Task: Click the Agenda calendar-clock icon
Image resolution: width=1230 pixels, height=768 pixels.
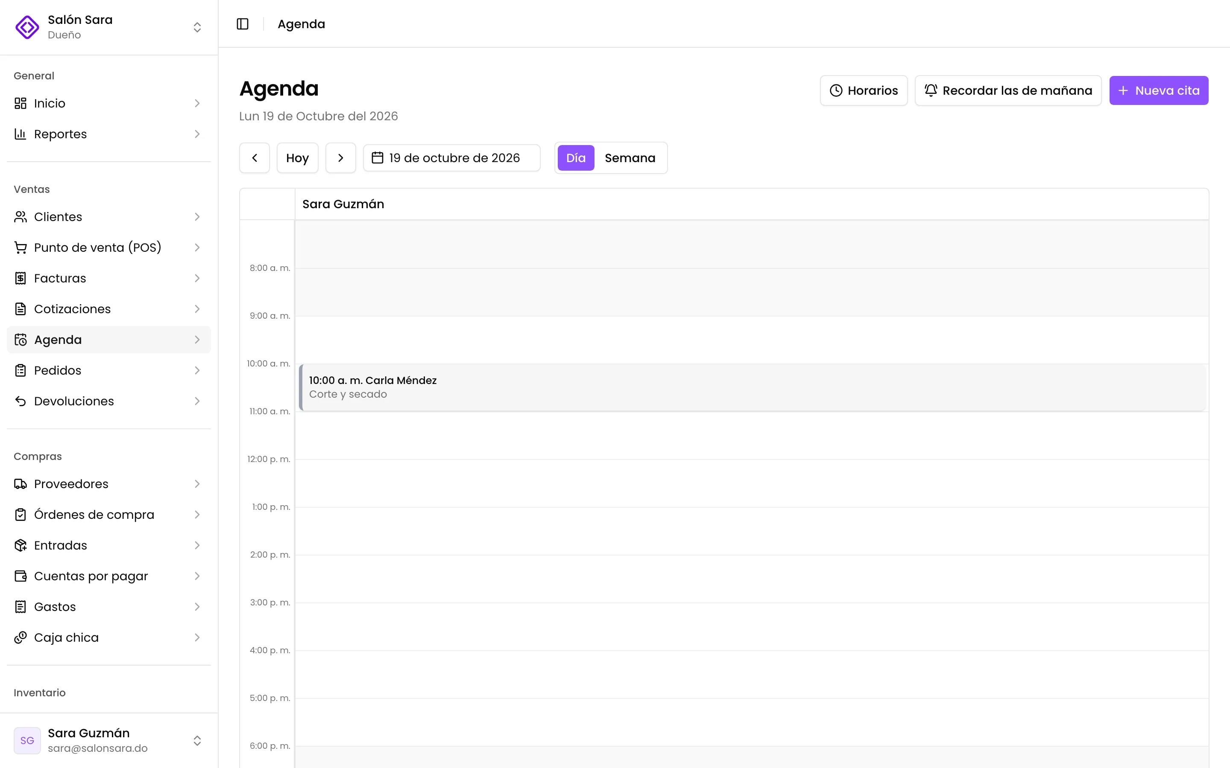Action: click(20, 340)
